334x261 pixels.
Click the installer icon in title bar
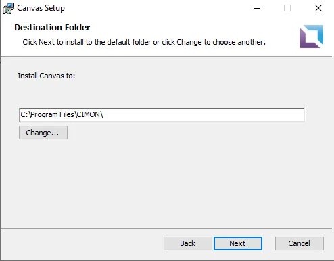click(8, 8)
